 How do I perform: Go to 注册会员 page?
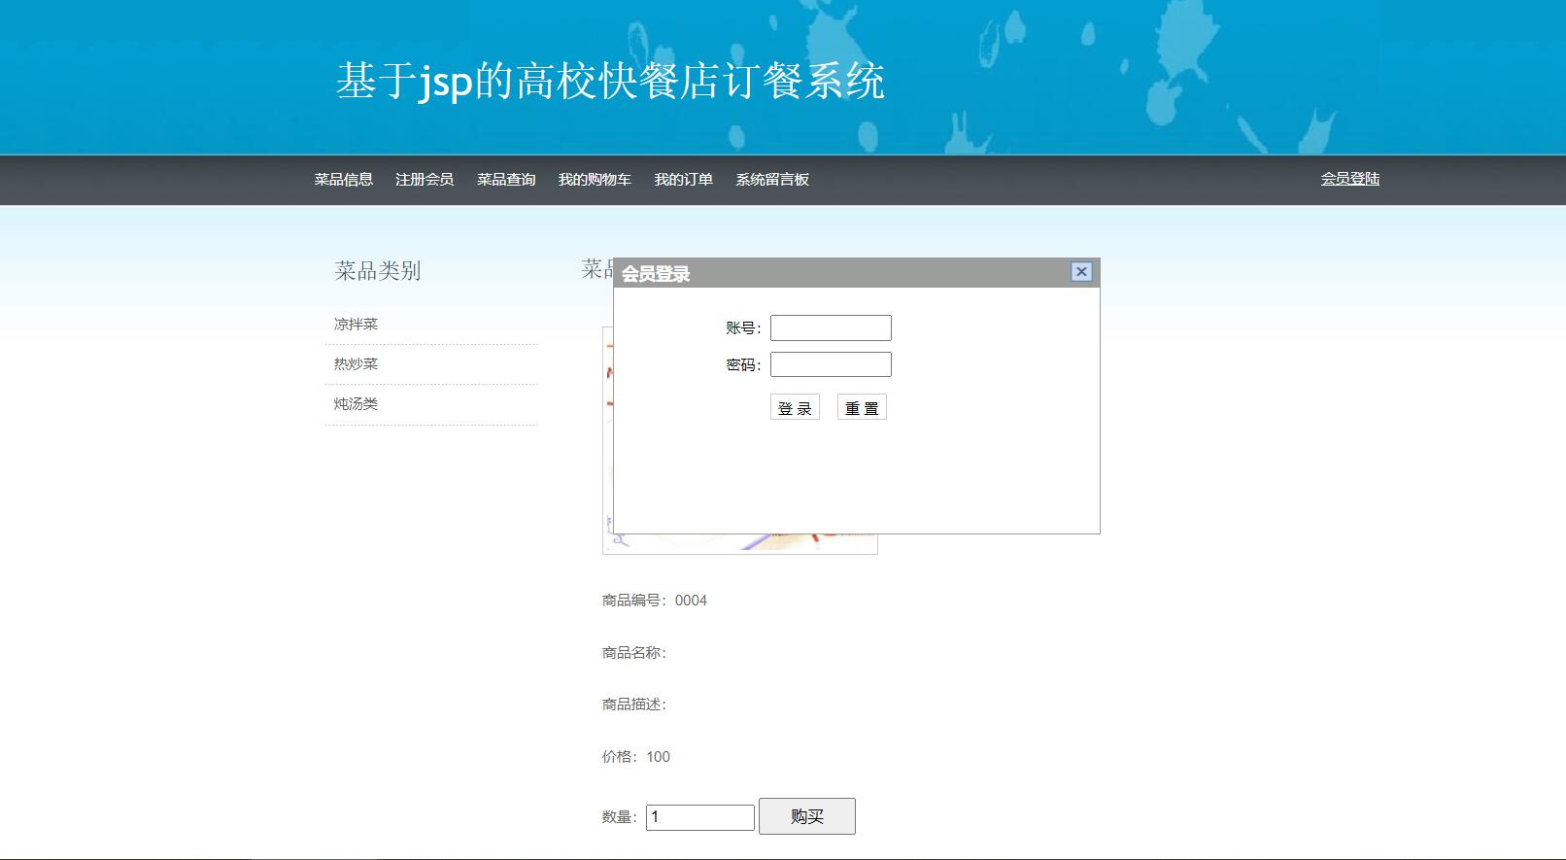click(x=425, y=180)
